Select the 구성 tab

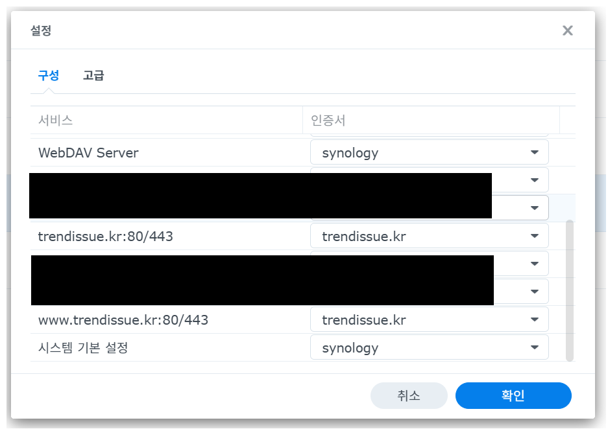coord(49,75)
